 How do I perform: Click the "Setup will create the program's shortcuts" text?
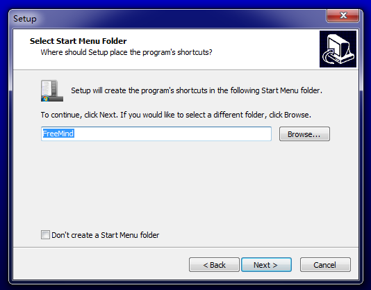coord(197,90)
